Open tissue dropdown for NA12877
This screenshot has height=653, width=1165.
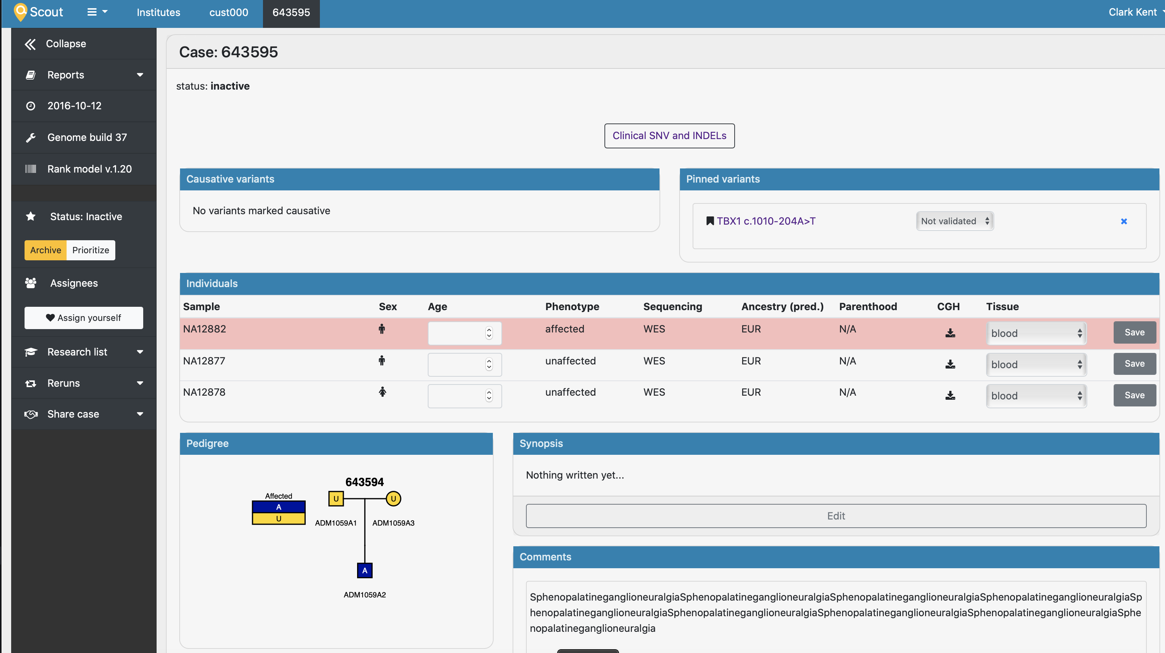coord(1036,364)
